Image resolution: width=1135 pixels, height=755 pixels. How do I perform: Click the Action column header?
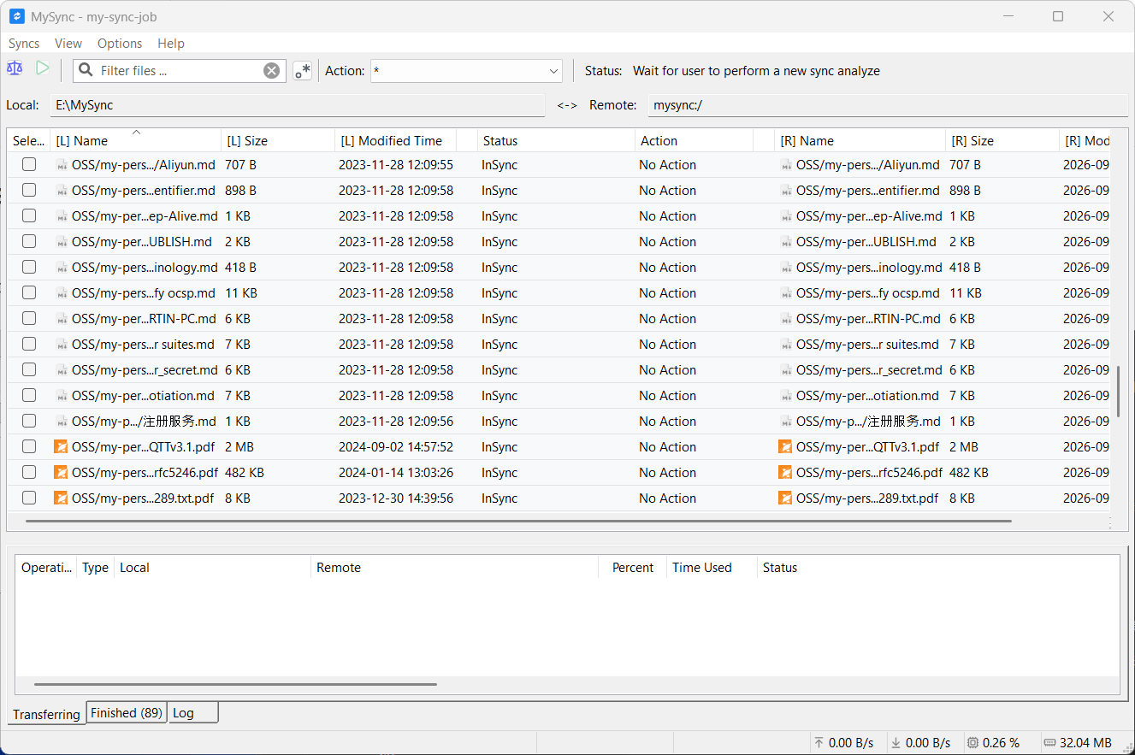pos(695,141)
